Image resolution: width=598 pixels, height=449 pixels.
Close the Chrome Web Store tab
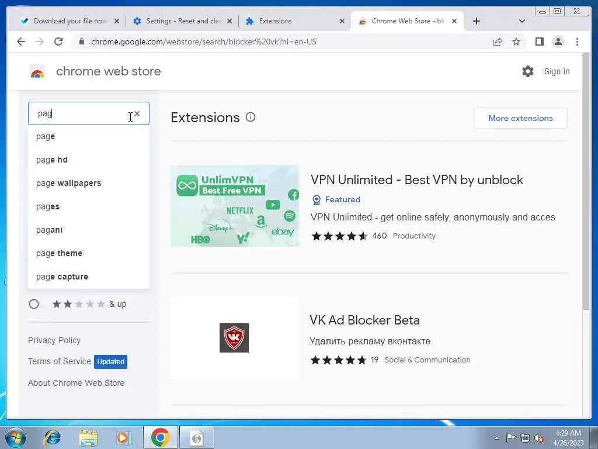[x=454, y=21]
